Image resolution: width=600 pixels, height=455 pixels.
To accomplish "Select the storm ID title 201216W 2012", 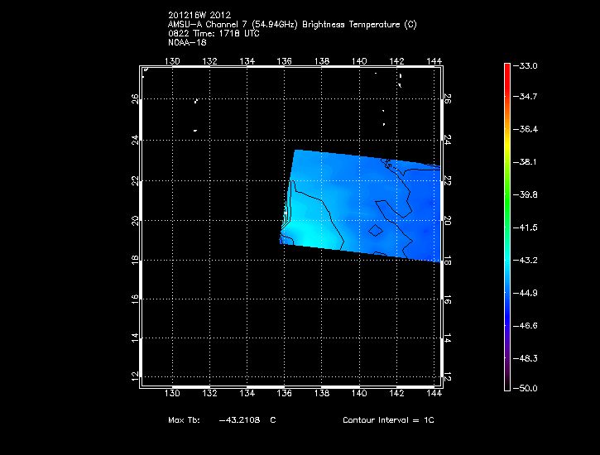I will (200, 15).
